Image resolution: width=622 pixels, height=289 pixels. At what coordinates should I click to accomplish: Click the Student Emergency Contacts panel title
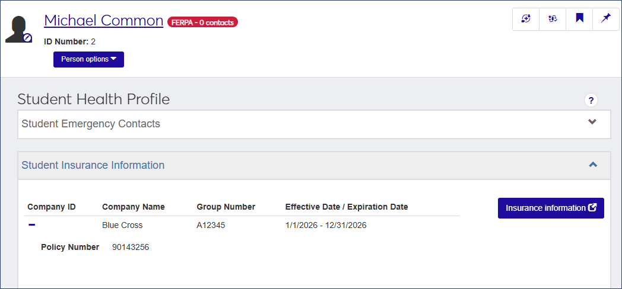coord(91,124)
